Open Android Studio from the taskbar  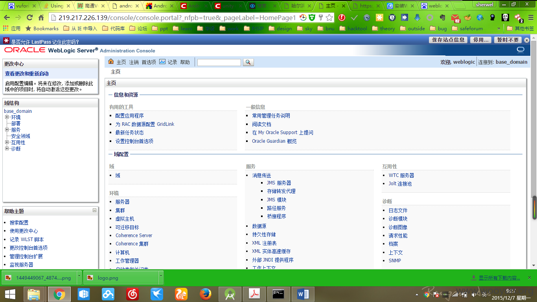click(x=230, y=294)
